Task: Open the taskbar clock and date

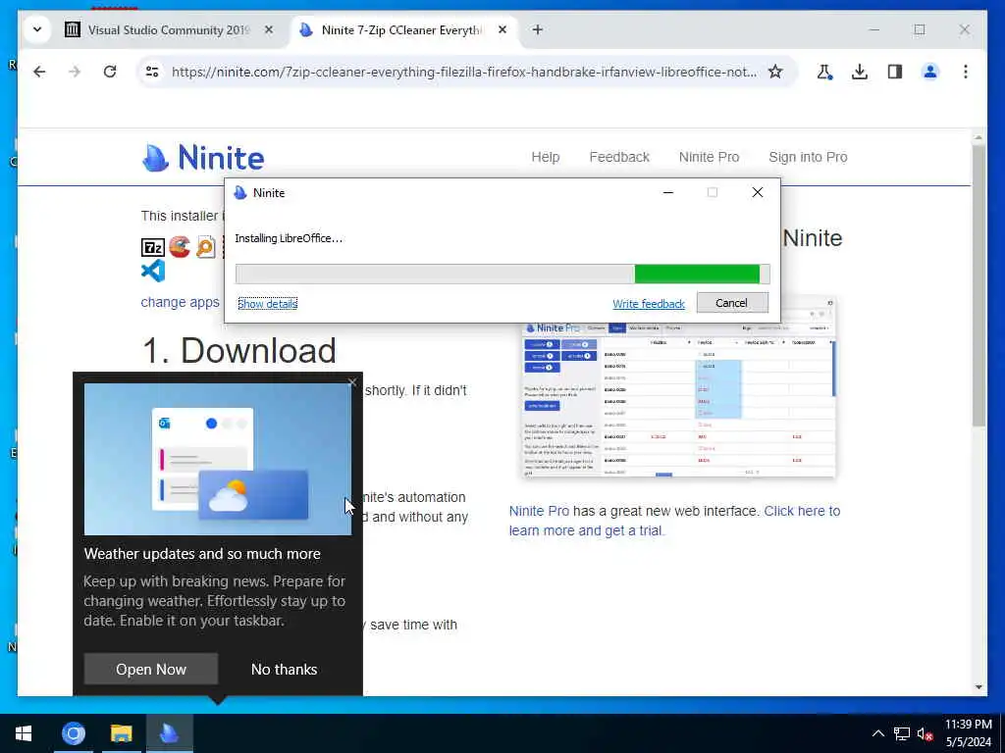Action: pyautogui.click(x=969, y=733)
